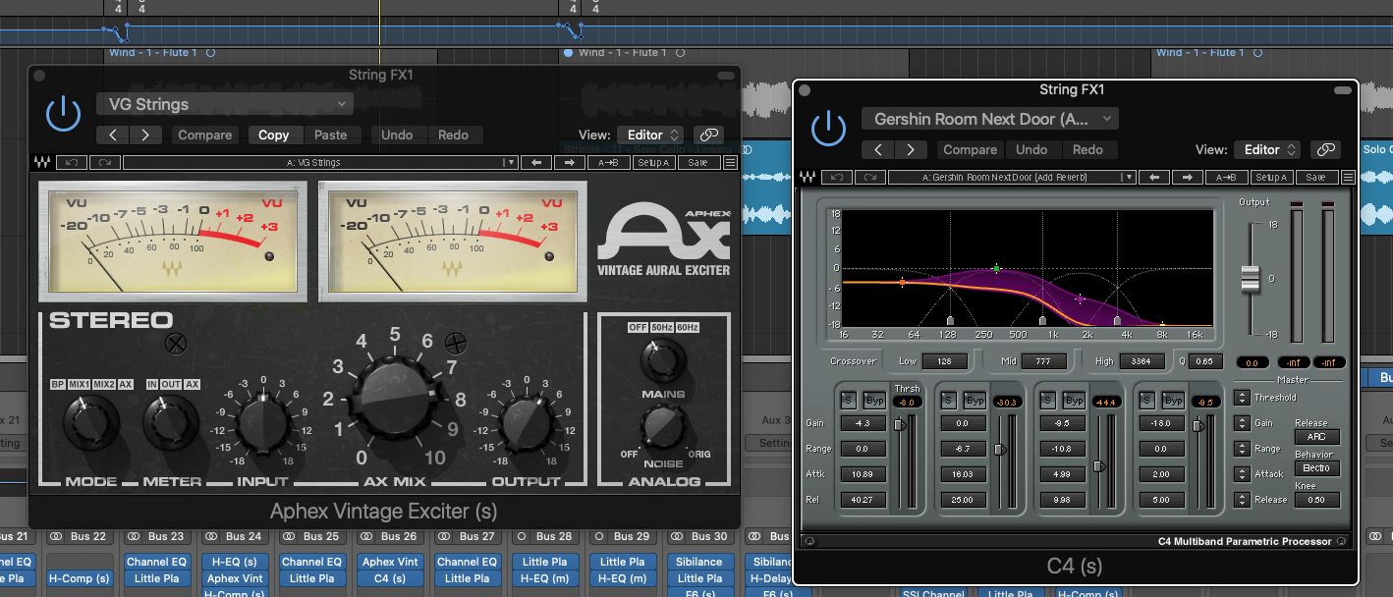Click A→B copy button in C4 toolbar
1393x597 pixels.
click(1228, 178)
